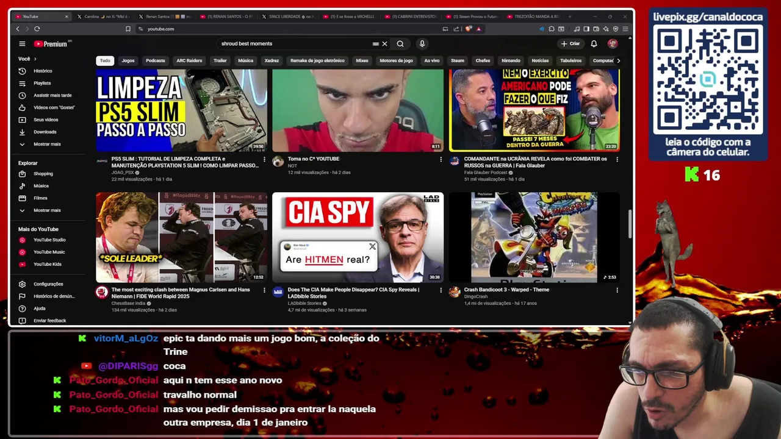Click the magnifier search button
The width and height of the screenshot is (781, 439).
pos(400,44)
